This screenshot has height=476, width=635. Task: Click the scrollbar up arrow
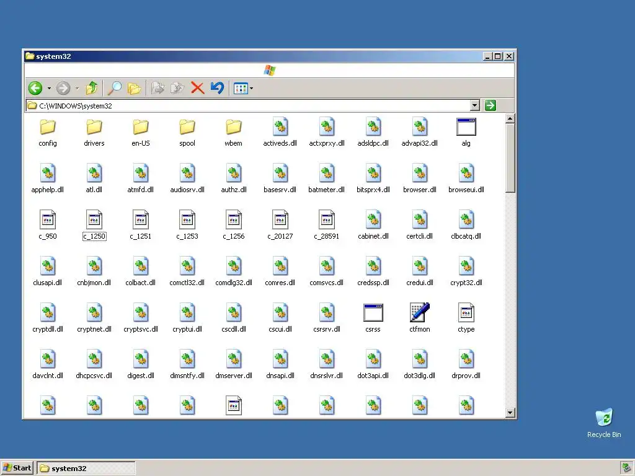pyautogui.click(x=510, y=118)
